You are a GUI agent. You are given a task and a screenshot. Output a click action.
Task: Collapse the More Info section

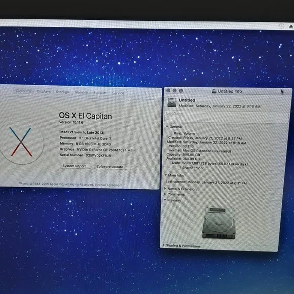pyautogui.click(x=166, y=175)
